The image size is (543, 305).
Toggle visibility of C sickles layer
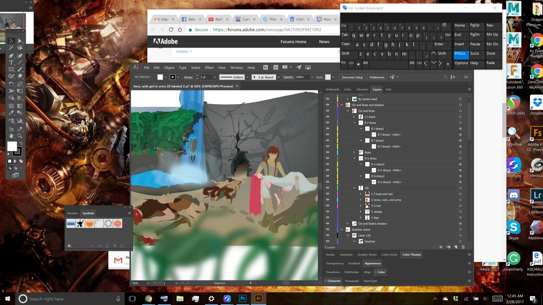(x=327, y=212)
